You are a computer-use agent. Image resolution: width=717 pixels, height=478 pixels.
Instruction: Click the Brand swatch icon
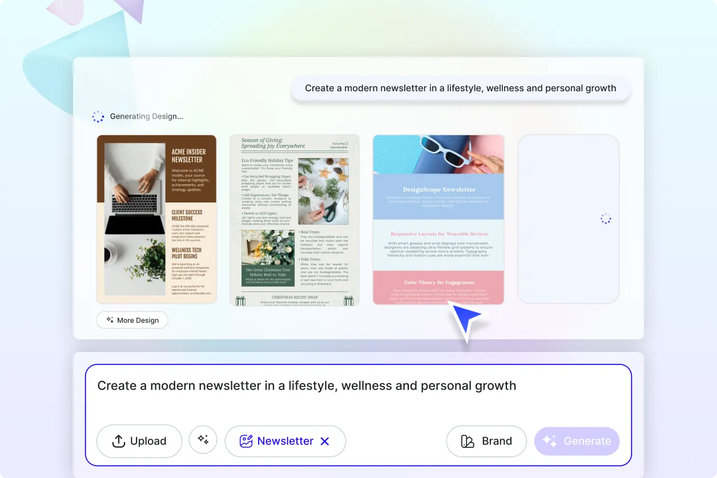click(x=468, y=441)
